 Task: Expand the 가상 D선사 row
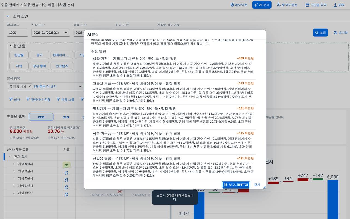point(14,186)
